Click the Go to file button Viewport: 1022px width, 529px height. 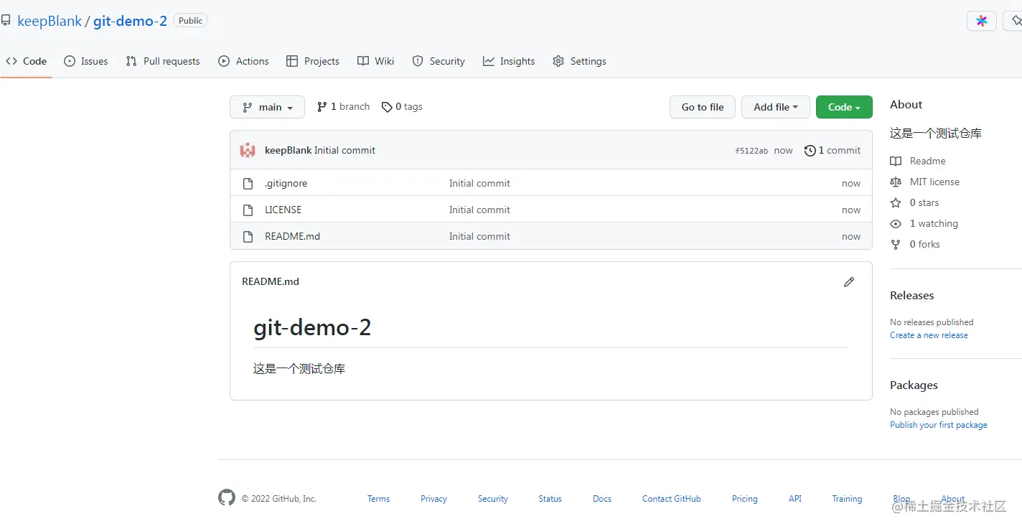click(703, 107)
